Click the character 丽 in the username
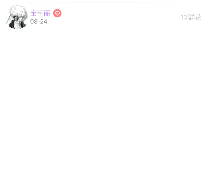Image resolution: width=207 pixels, height=189 pixels. 47,13
